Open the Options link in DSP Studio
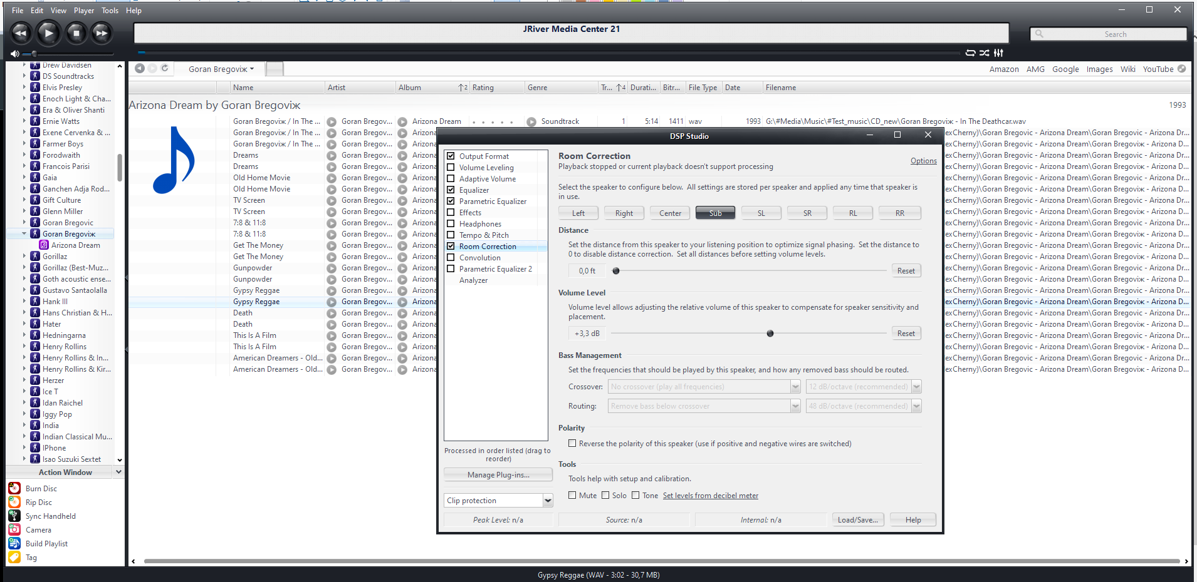Image resolution: width=1197 pixels, height=582 pixels. (924, 161)
